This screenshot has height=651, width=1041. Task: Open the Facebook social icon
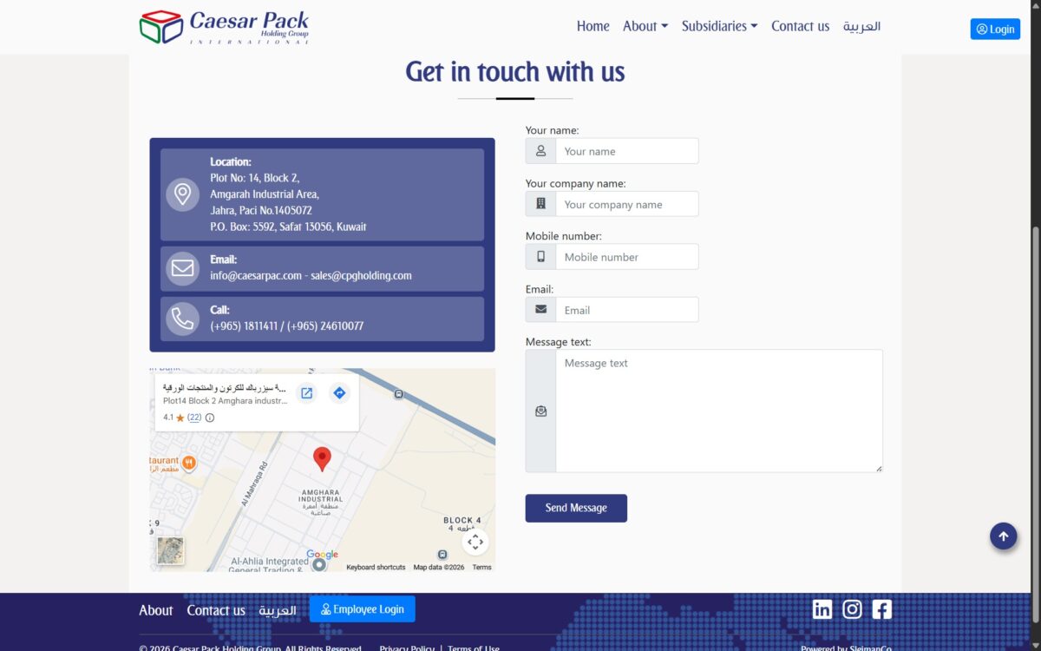click(881, 609)
